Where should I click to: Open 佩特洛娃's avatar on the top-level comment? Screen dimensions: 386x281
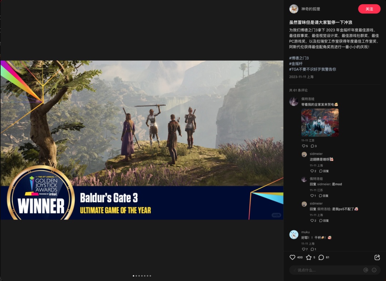294,101
